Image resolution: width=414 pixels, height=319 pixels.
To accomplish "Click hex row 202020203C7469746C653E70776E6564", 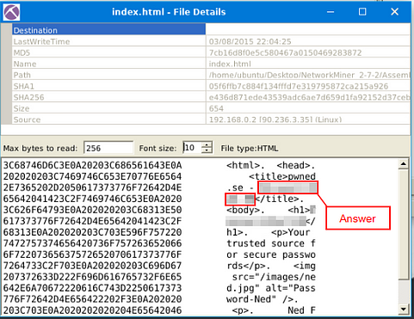I will [x=92, y=176].
